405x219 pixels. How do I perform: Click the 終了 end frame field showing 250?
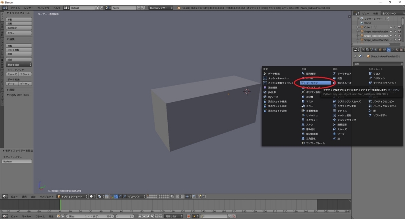[x=102, y=216]
